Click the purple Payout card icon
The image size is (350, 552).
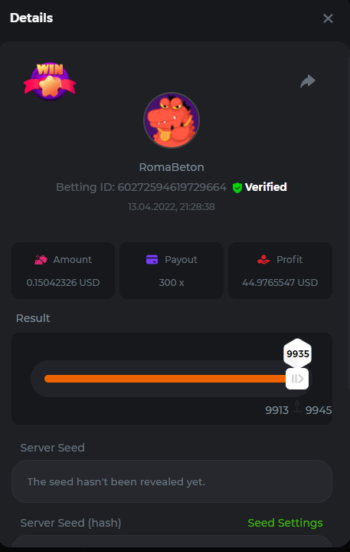click(152, 260)
